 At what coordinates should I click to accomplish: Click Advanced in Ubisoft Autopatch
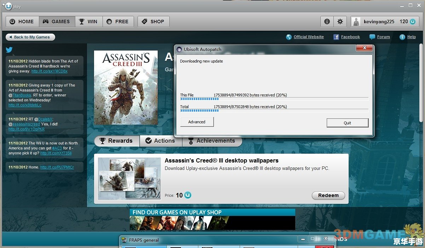tap(197, 122)
